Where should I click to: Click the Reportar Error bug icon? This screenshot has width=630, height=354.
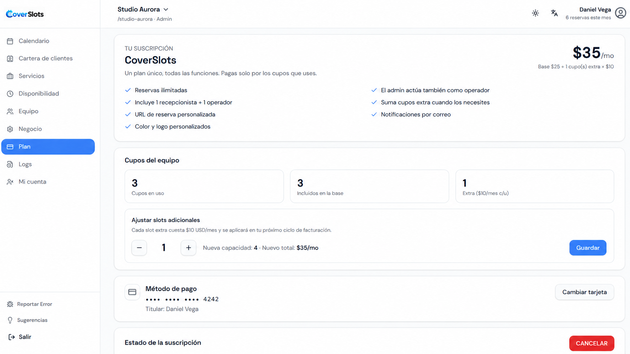coord(10,304)
